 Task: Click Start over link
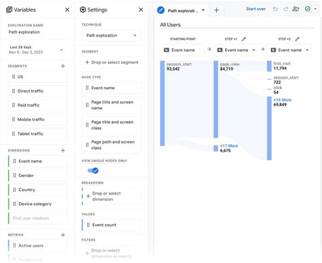pos(255,9)
